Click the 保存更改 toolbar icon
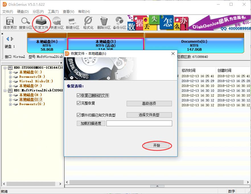 pyautogui.click(x=10, y=23)
